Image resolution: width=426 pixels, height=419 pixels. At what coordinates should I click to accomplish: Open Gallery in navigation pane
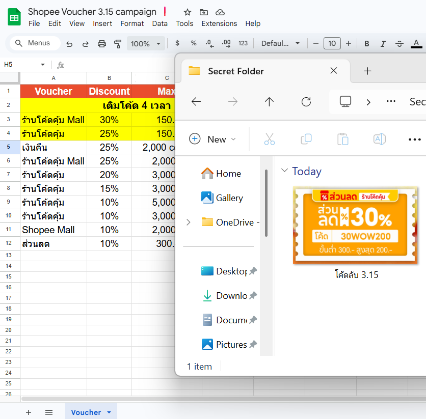click(222, 198)
